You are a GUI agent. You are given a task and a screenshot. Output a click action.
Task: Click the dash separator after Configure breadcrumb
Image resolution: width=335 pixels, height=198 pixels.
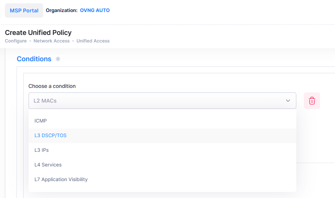(30, 41)
